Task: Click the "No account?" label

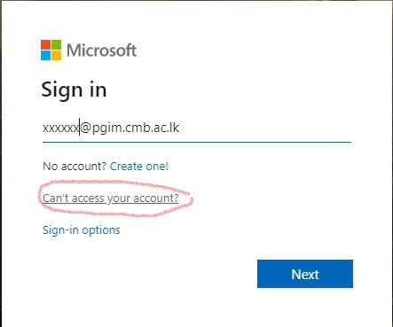Action: [75, 167]
